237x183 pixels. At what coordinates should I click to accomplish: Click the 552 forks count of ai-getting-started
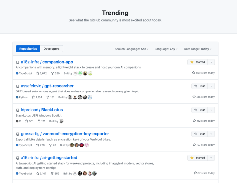coord(55,174)
